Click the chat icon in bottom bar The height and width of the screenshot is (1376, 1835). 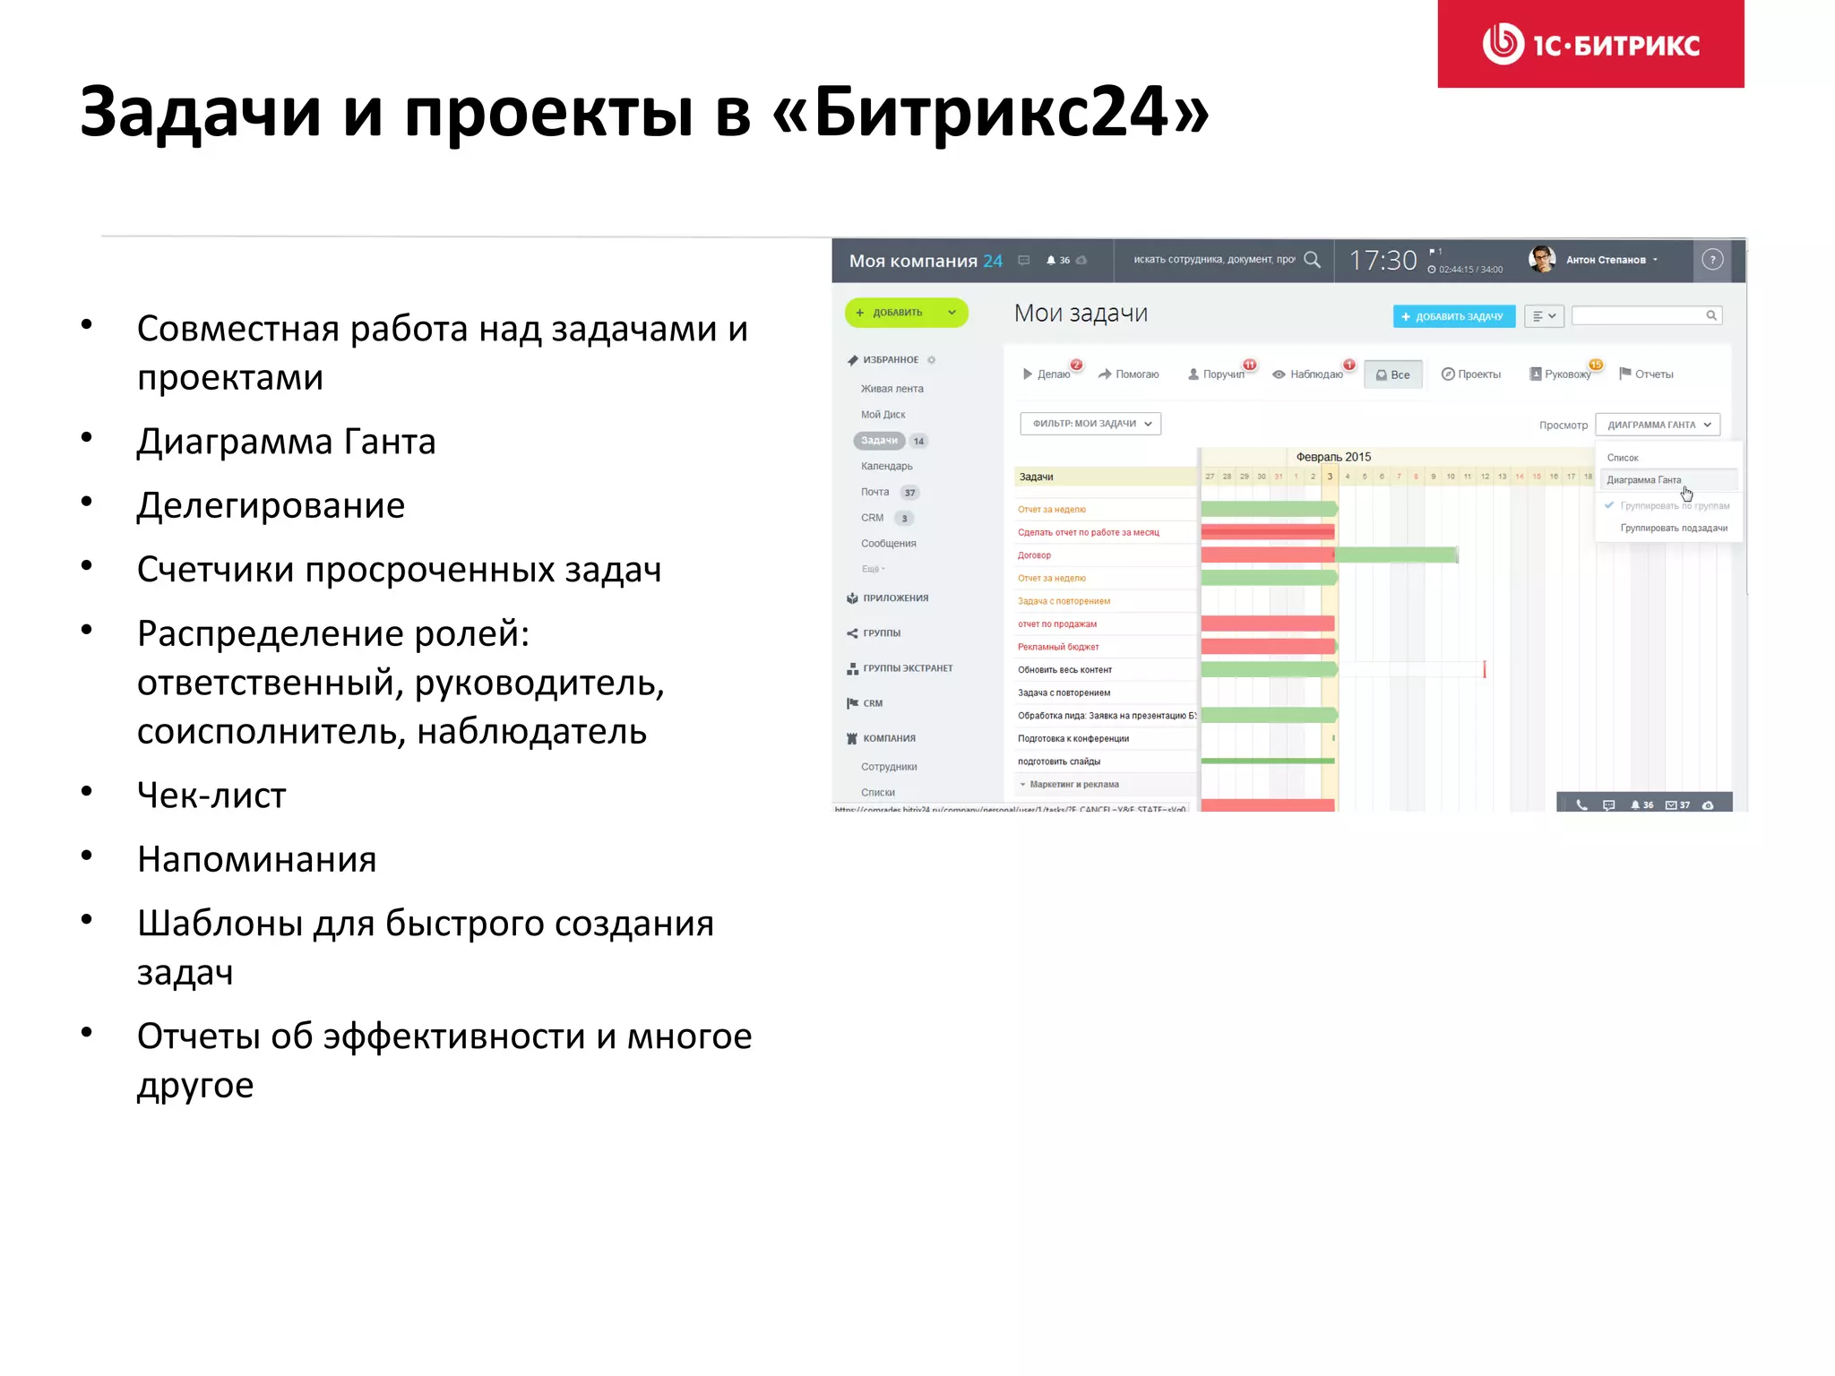(1609, 804)
